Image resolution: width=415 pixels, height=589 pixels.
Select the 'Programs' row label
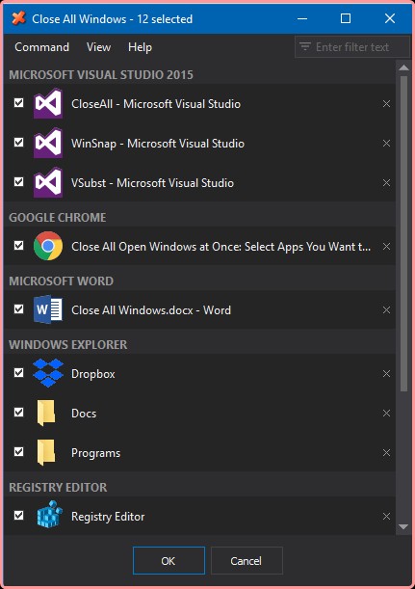pos(95,453)
